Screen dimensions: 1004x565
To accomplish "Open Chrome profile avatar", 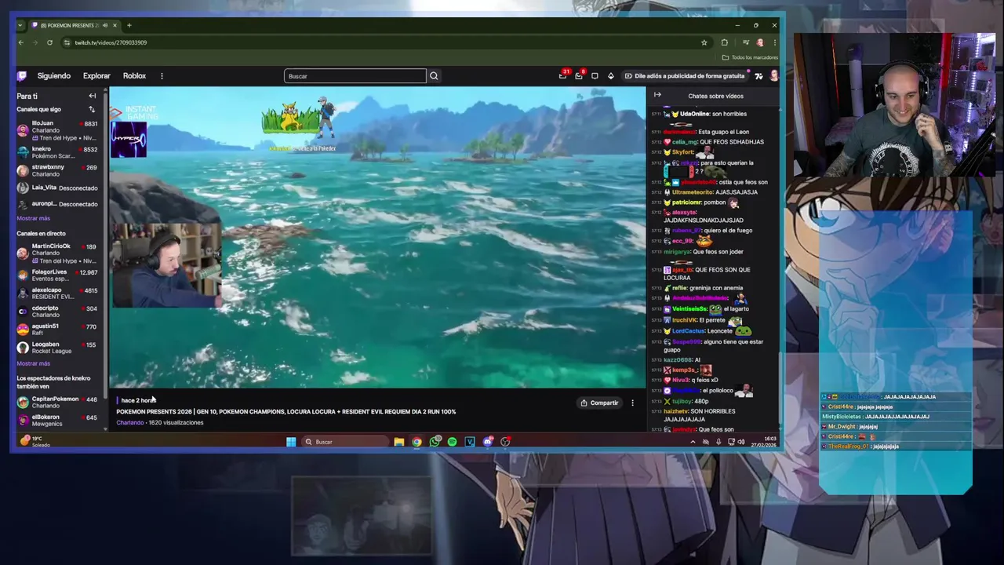I will (x=759, y=42).
